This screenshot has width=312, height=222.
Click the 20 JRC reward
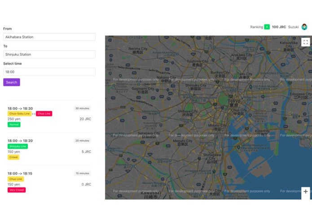pyautogui.click(x=85, y=119)
